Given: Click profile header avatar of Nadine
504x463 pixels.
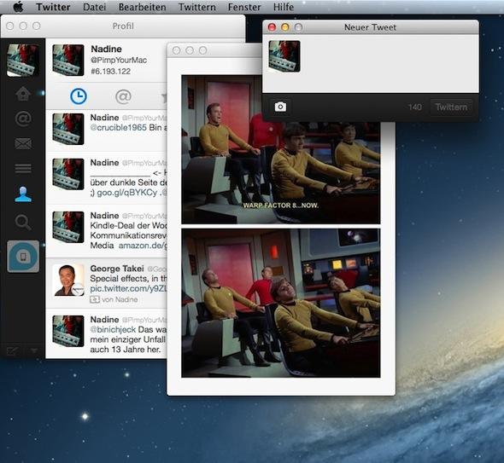Looking at the screenshot, I should pyautogui.click(x=68, y=61).
